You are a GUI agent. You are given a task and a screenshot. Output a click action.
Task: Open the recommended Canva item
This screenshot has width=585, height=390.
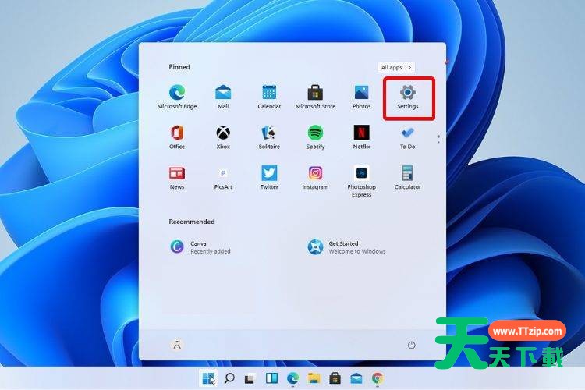[x=177, y=247]
